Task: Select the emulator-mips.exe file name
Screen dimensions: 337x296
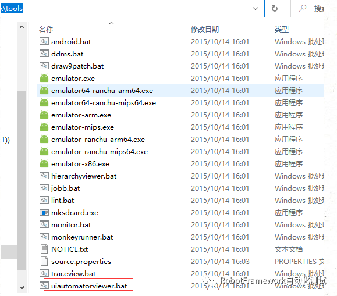Action: click(x=83, y=127)
